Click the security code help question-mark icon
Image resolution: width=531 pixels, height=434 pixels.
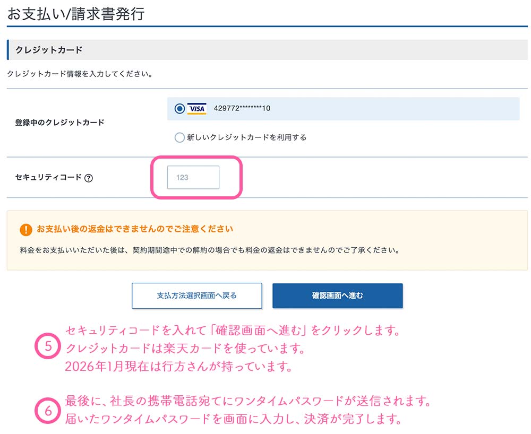(89, 178)
